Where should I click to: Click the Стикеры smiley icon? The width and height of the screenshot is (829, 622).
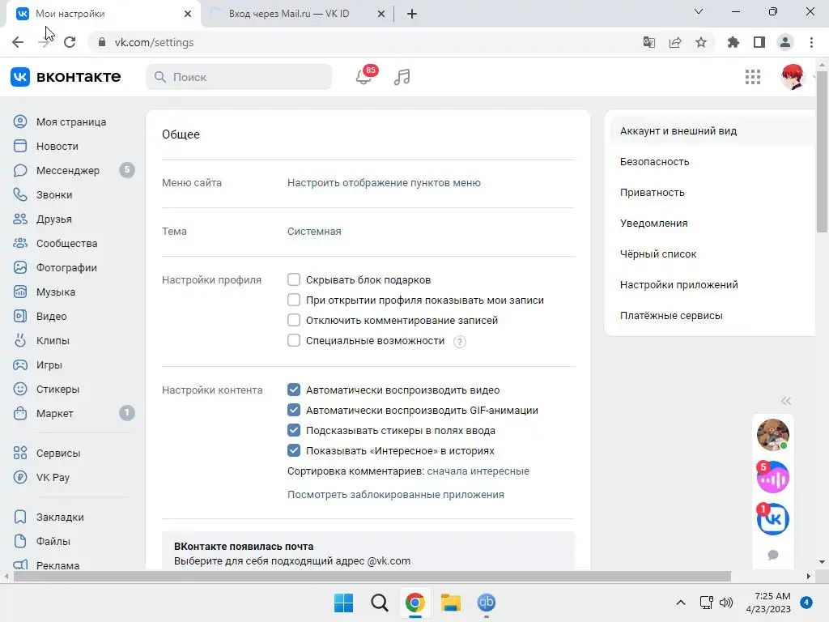[x=20, y=390]
